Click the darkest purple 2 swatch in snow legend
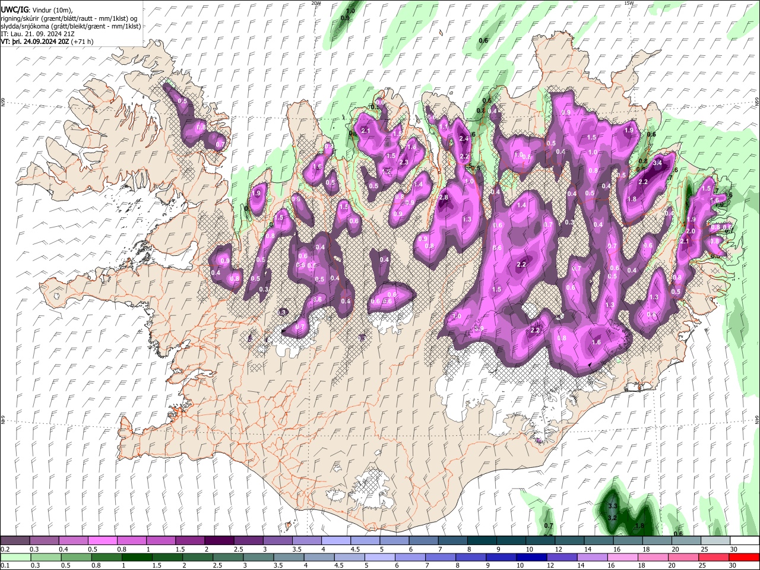The height and width of the screenshot is (570, 760). click(220, 540)
